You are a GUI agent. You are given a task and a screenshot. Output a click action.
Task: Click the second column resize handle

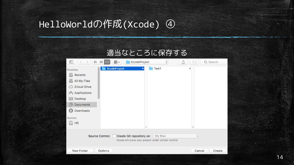coord(193,127)
